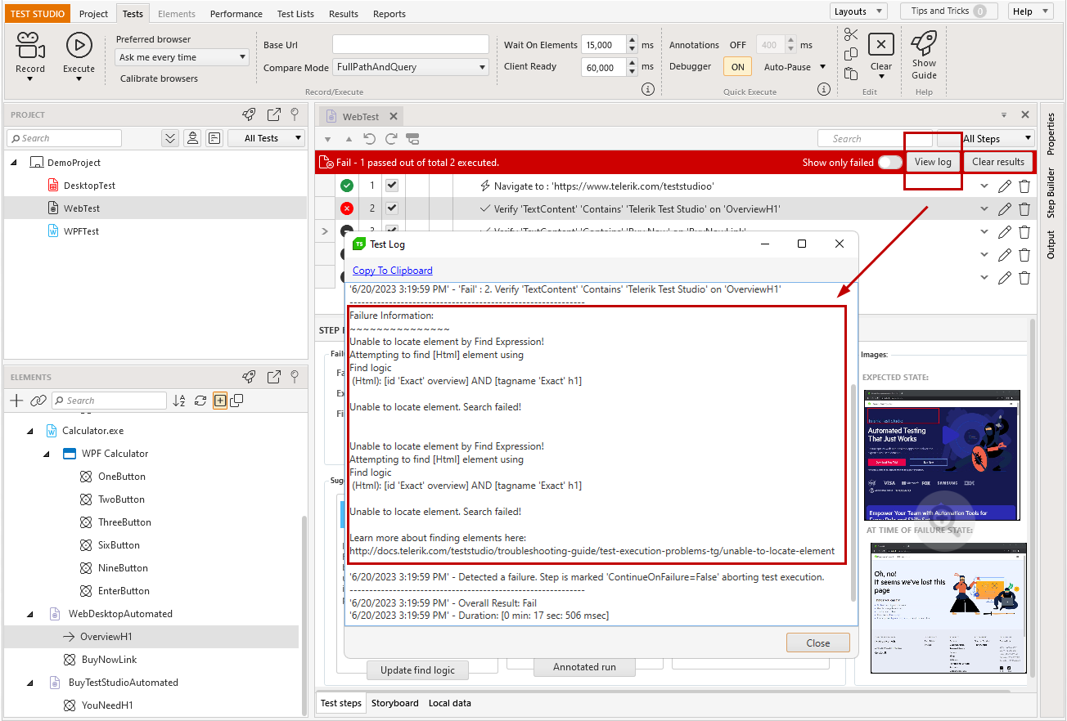Toggle the highlighted expand-all button in Elements toolbar
The width and height of the screenshot is (1067, 721).
219,401
